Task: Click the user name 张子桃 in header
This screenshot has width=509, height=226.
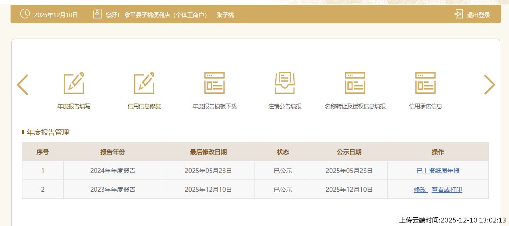Action: [x=225, y=15]
